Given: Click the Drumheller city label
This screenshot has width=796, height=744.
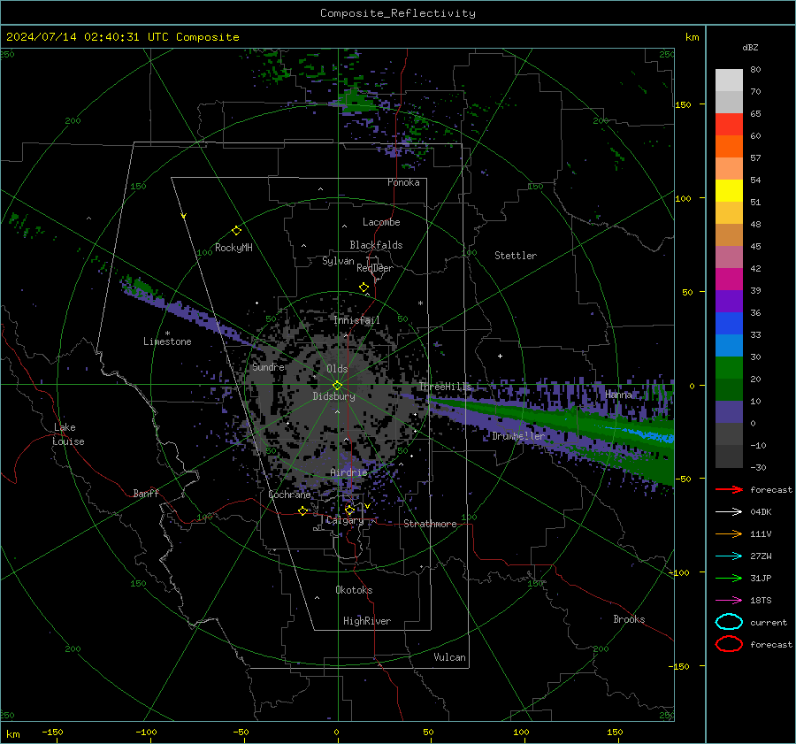Looking at the screenshot, I should click(518, 436).
